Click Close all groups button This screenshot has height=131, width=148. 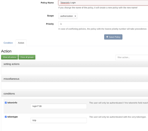tap(27, 57)
